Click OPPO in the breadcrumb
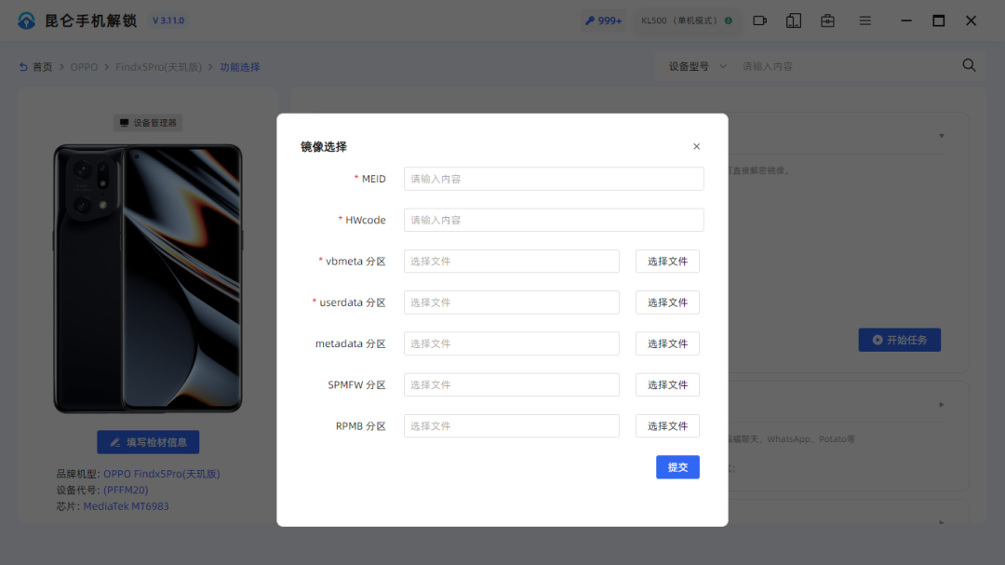 click(x=84, y=67)
